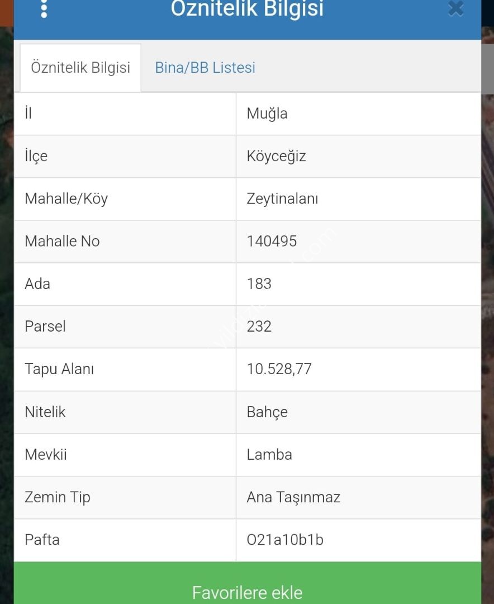The height and width of the screenshot is (604, 494).
Task: Select the Köyceğiz district value
Action: tap(276, 157)
